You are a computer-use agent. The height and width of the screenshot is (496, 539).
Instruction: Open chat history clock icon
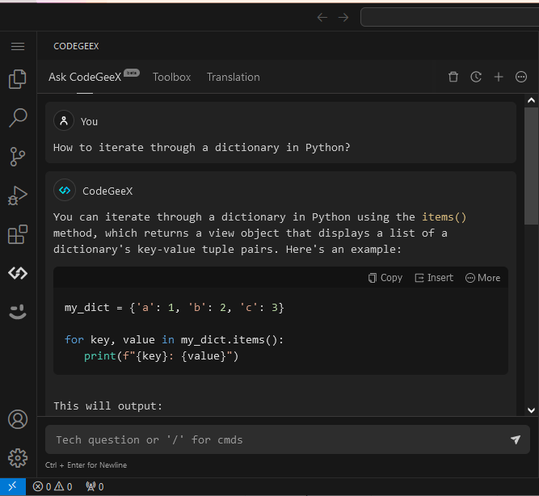tap(476, 77)
